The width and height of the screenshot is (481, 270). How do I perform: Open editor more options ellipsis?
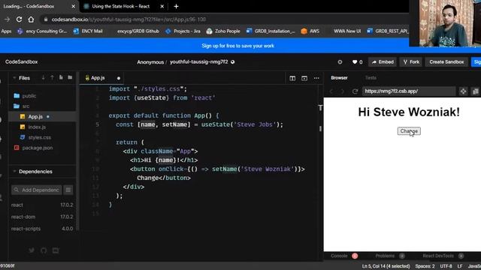pos(316,78)
